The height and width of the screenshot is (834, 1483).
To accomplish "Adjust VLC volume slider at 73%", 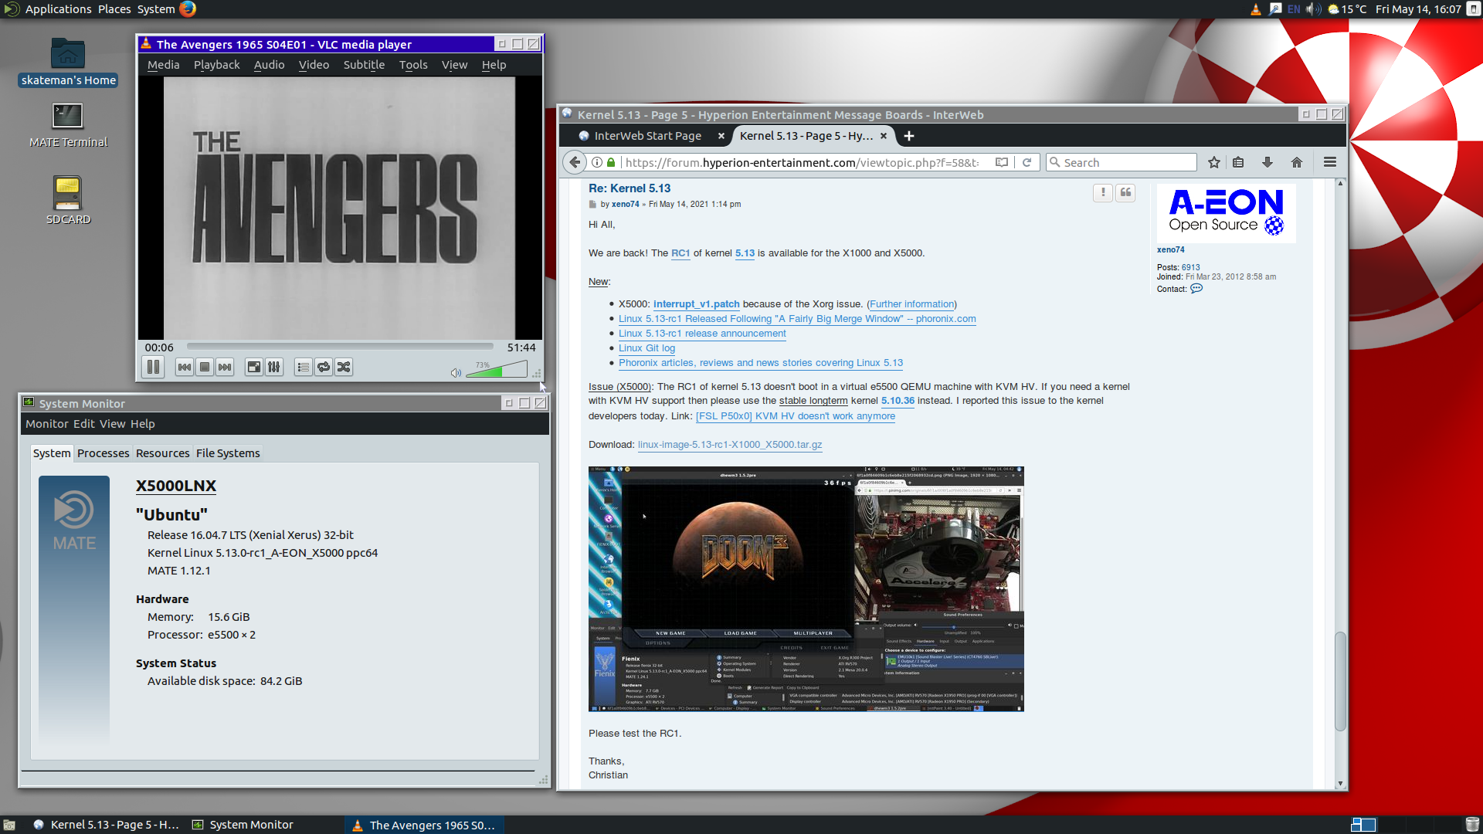I will 496,369.
